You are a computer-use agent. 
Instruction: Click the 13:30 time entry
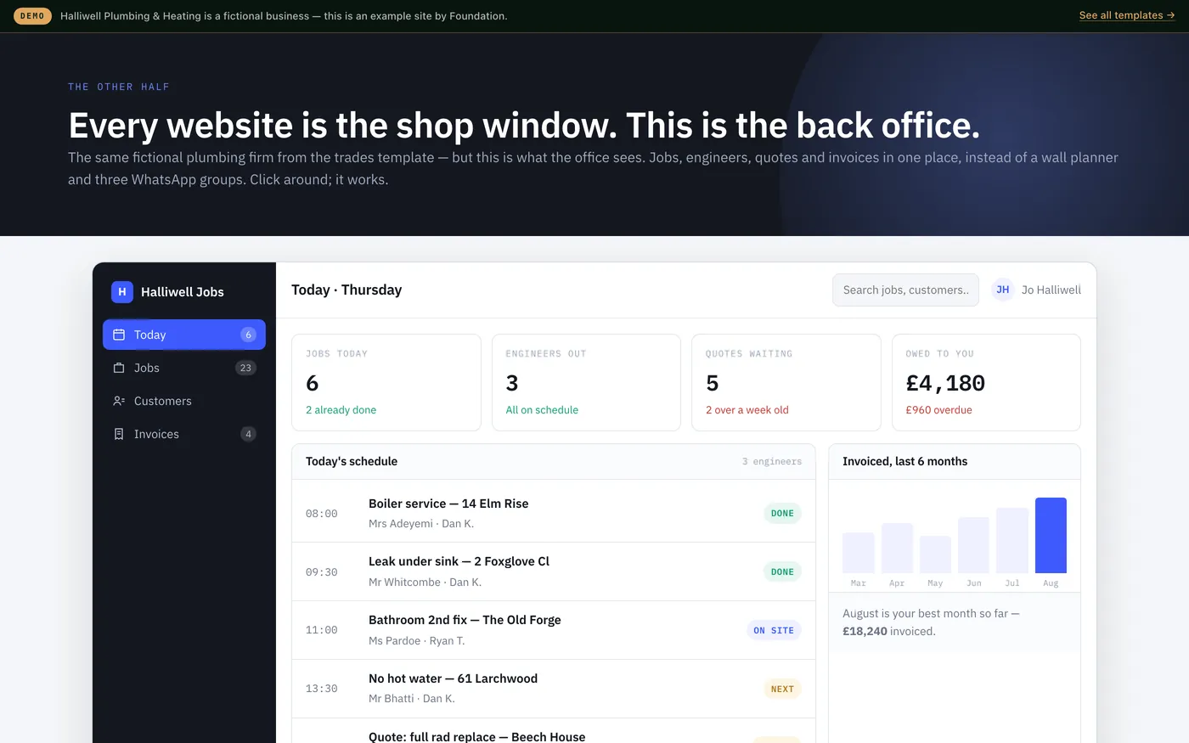(322, 689)
